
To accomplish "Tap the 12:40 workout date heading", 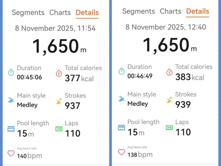I will [x=166, y=27].
